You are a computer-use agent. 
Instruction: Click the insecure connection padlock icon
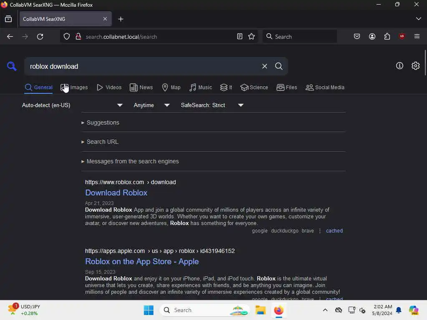tap(78, 37)
